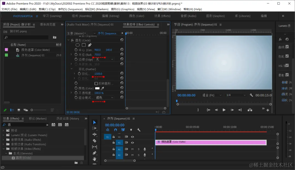Reset the Circle effect

(122, 40)
